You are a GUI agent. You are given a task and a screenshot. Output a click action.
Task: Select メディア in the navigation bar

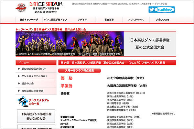coord(82,20)
